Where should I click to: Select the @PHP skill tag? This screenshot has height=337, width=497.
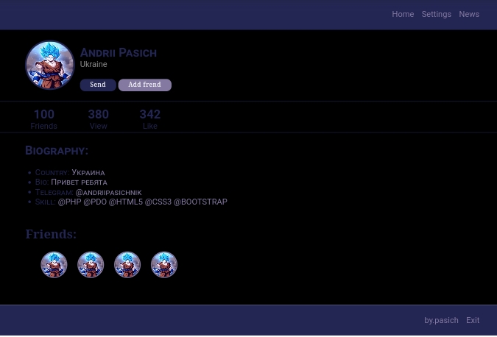(69, 202)
